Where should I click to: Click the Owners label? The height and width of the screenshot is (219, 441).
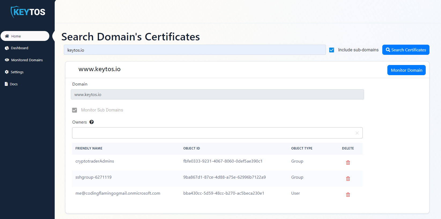pyautogui.click(x=79, y=122)
